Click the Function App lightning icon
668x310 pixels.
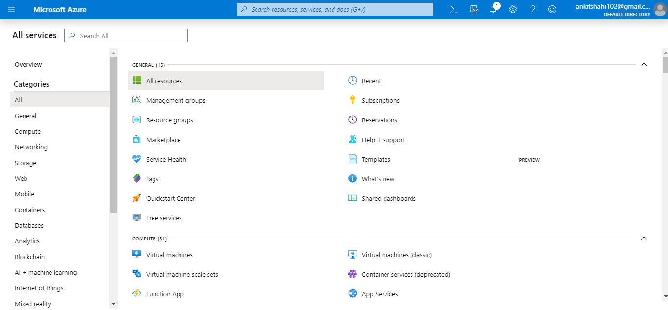137,294
